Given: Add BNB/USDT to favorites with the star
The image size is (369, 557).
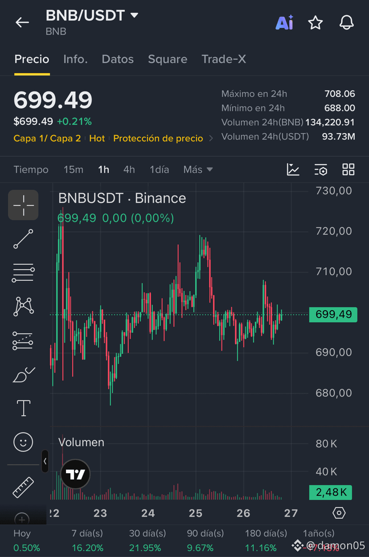Looking at the screenshot, I should click(x=316, y=22).
